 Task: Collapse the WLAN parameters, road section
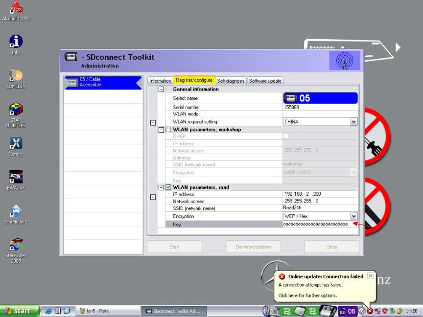[161, 187]
